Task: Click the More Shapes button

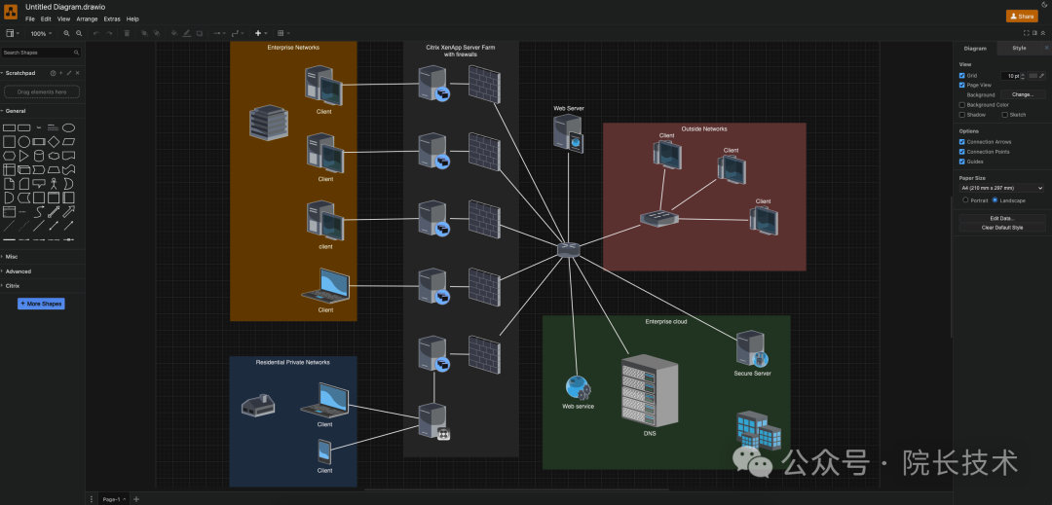Action: click(x=41, y=304)
